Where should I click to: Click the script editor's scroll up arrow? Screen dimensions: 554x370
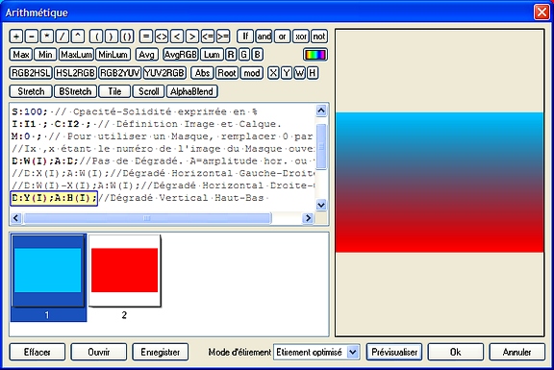[321, 111]
